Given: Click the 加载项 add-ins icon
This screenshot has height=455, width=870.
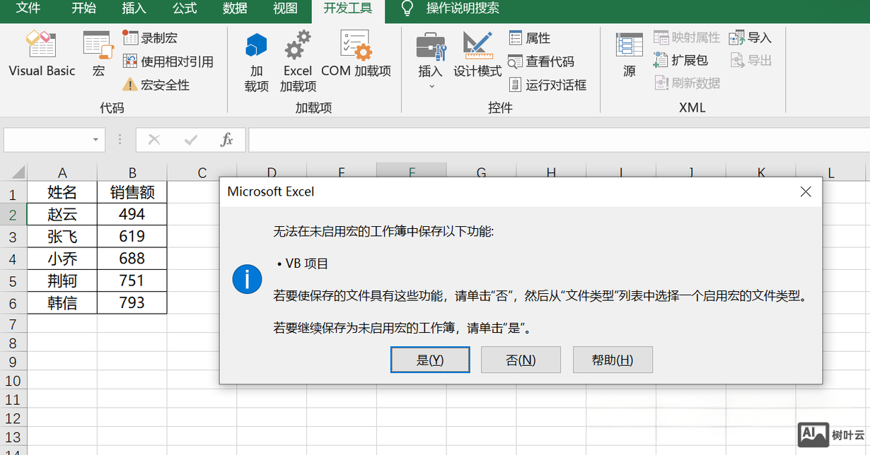Looking at the screenshot, I should 256,62.
